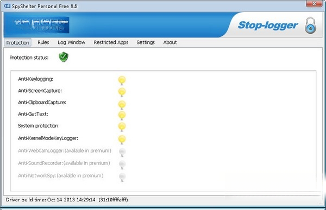Open the Log Window tab

click(x=72, y=42)
